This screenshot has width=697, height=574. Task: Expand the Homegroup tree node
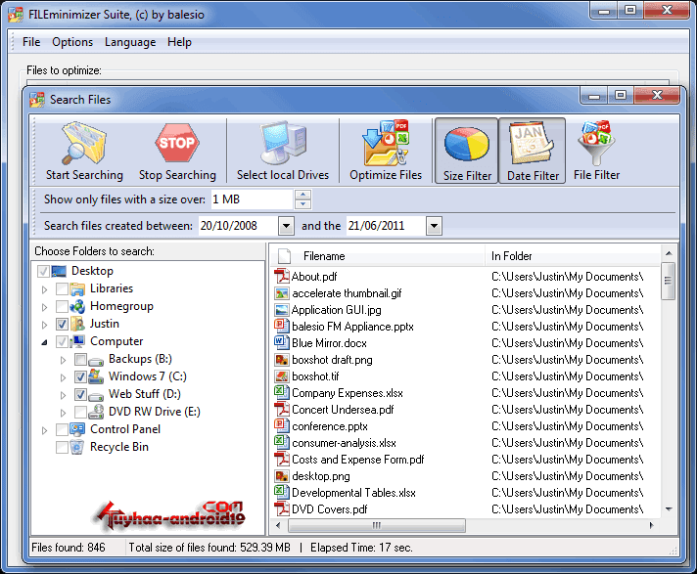point(44,307)
